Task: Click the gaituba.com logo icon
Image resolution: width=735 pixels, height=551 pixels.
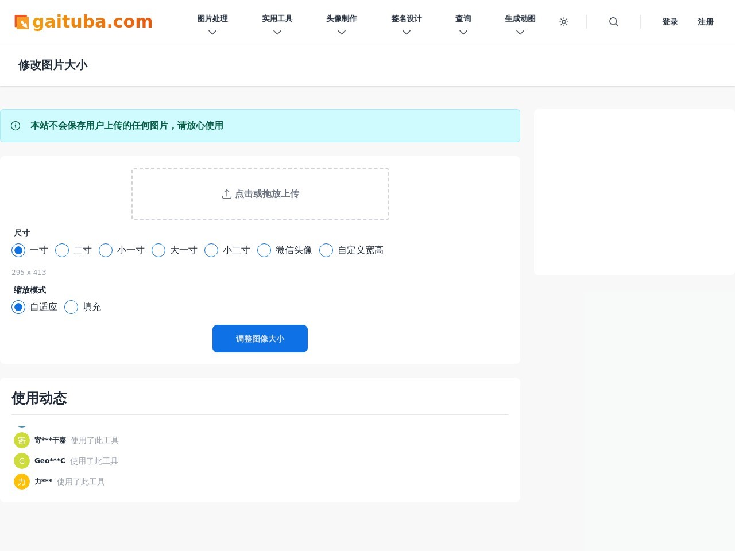Action: pos(21,22)
